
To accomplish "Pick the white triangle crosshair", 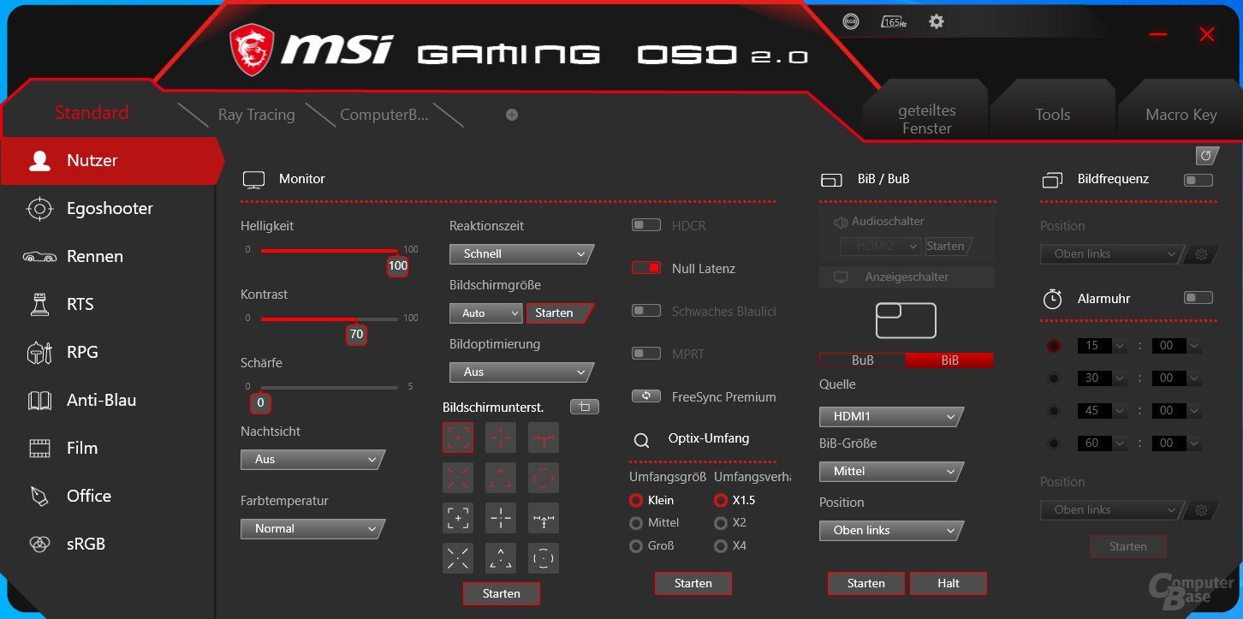I will point(501,558).
